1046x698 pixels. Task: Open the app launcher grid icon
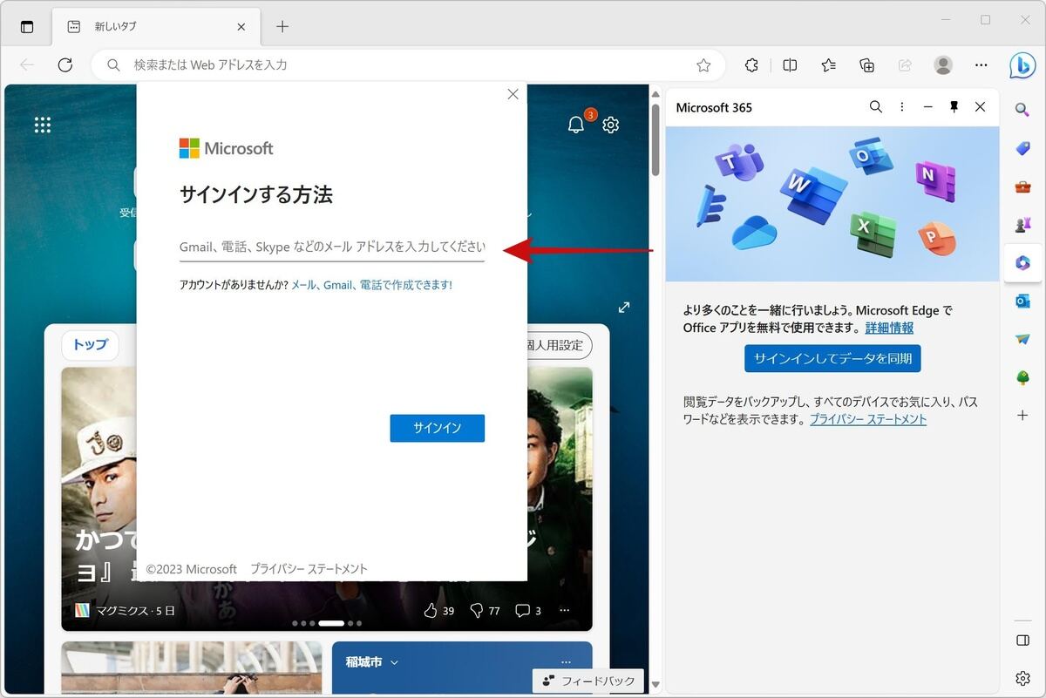43,125
